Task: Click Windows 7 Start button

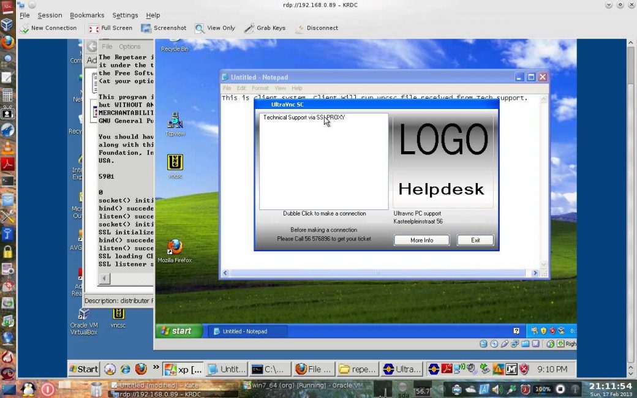Action: click(x=84, y=369)
